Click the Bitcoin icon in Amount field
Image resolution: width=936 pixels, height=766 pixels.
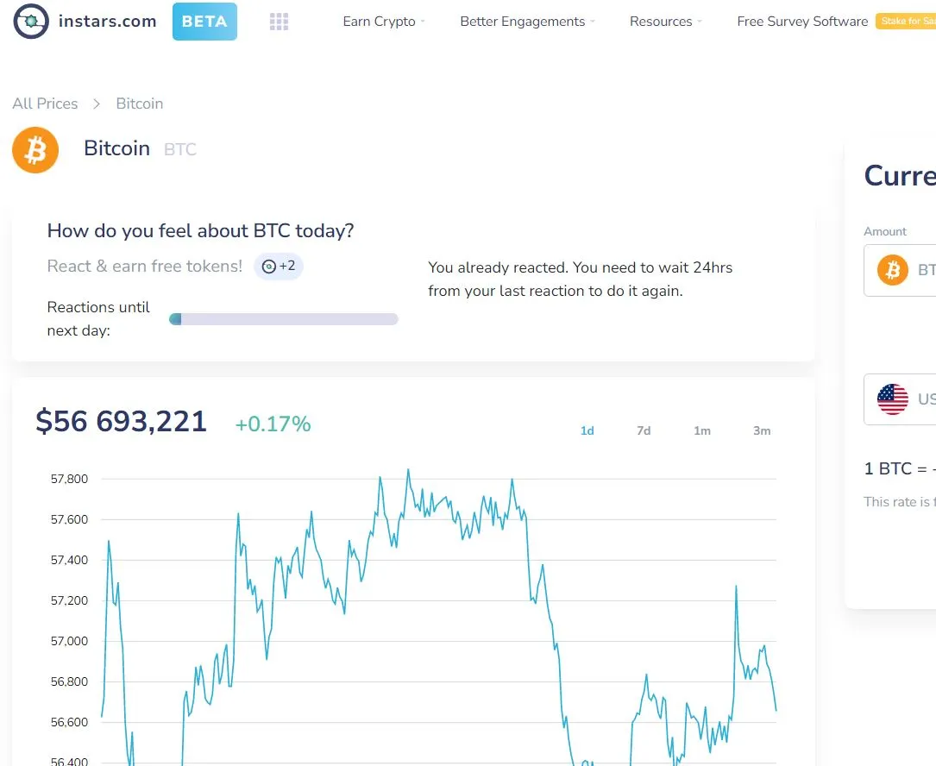pyautogui.click(x=892, y=270)
